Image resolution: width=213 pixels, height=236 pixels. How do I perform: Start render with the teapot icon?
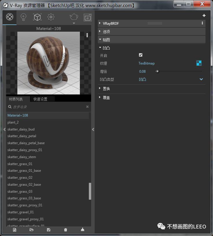(74, 17)
